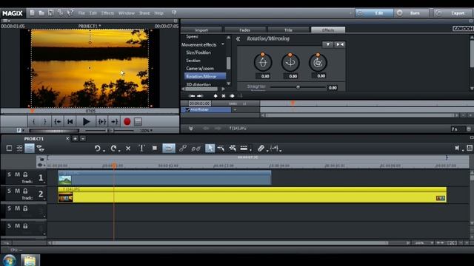Open the File menu

coord(81,13)
